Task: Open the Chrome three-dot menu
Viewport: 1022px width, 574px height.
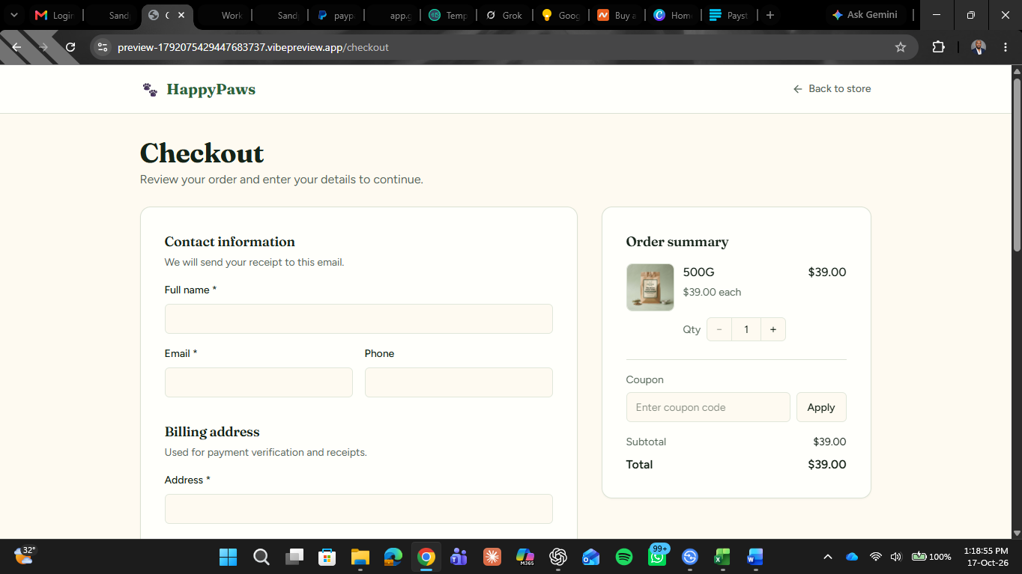Action: pyautogui.click(x=1004, y=47)
